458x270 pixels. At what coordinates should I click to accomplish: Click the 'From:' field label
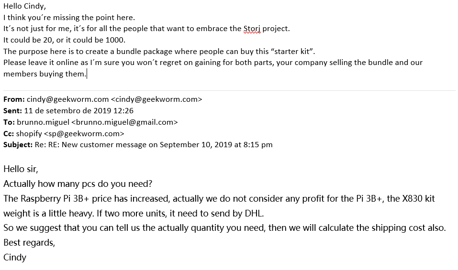coord(14,99)
